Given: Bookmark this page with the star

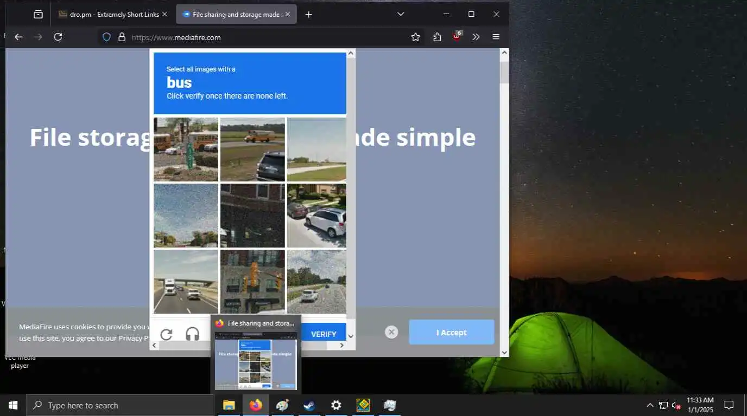Looking at the screenshot, I should pos(415,37).
